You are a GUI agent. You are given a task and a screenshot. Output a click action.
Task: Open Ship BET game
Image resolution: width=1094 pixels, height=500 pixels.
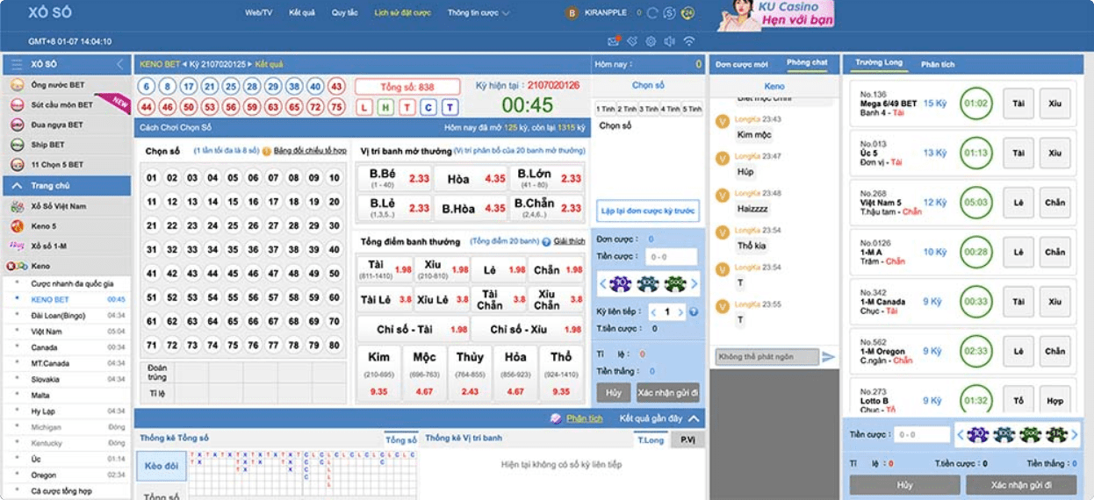pos(67,145)
